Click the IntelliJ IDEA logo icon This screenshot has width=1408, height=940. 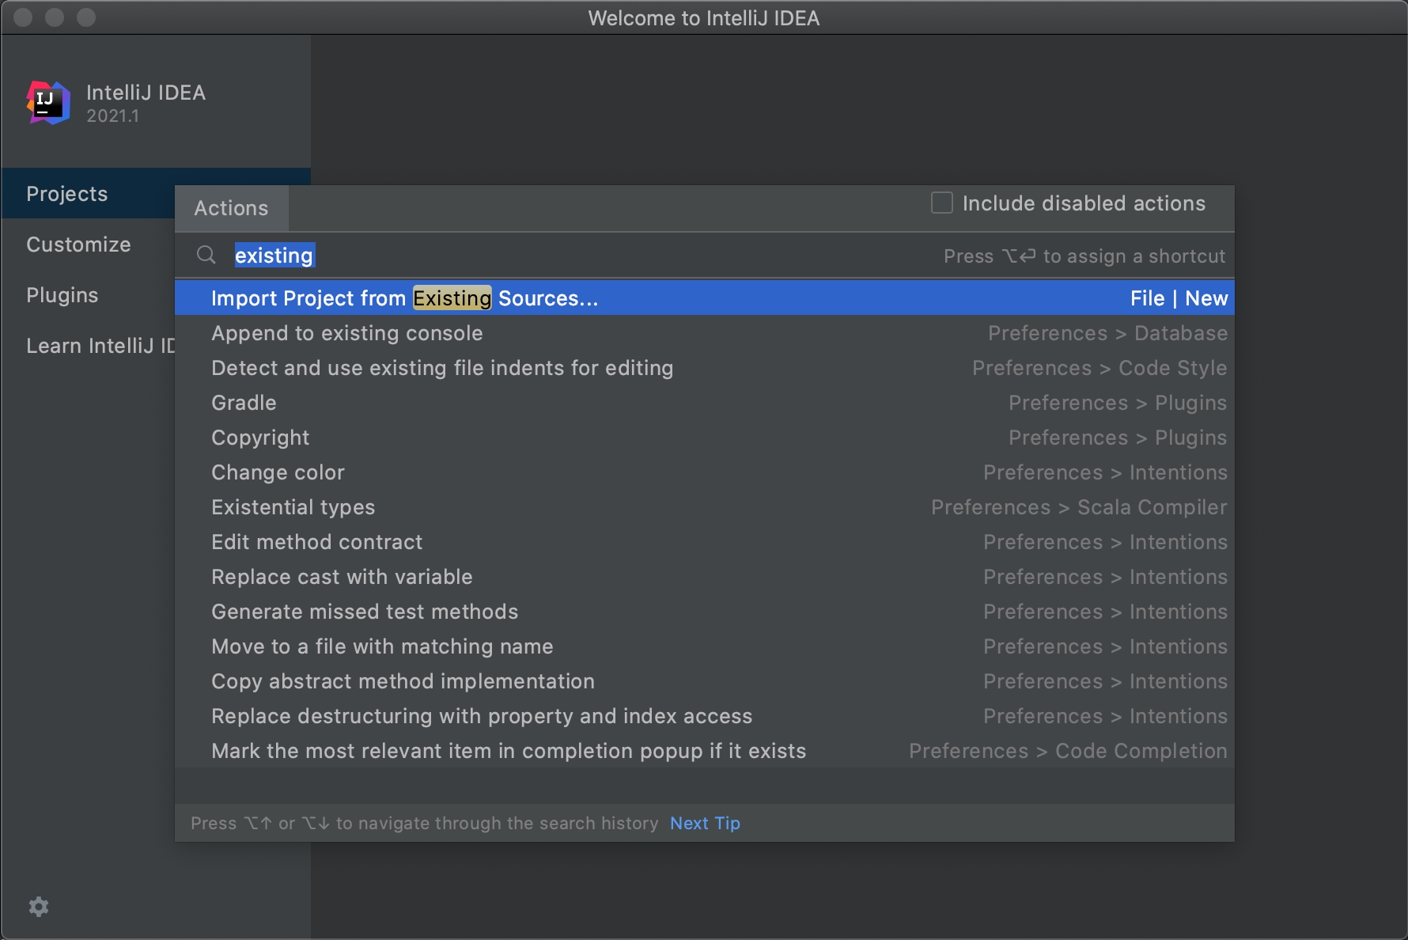[x=48, y=103]
